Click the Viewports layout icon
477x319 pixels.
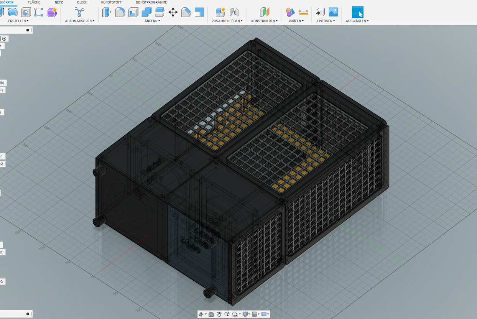[x=264, y=314]
